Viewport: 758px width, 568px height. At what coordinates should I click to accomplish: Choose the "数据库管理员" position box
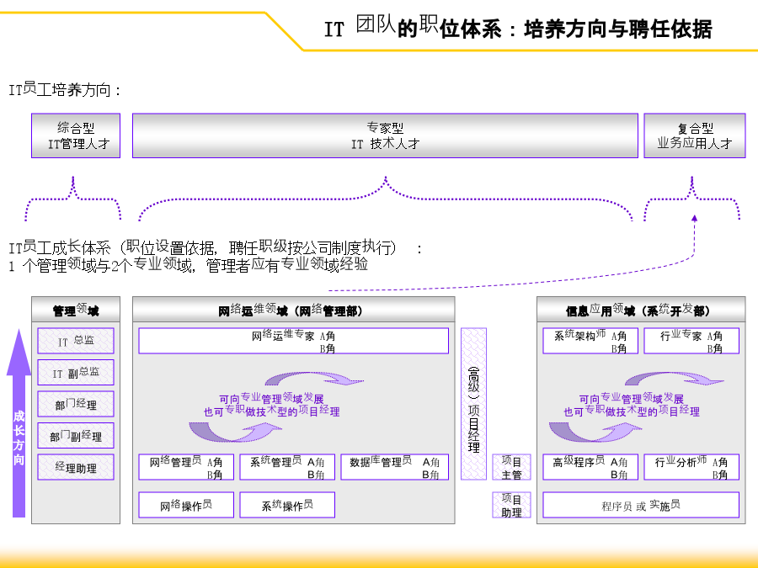click(x=394, y=467)
